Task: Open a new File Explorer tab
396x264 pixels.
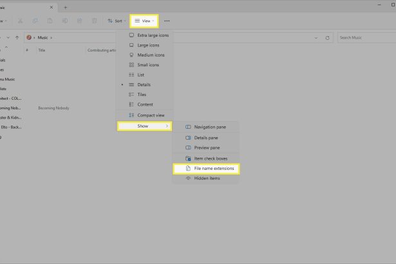Action: point(66,8)
